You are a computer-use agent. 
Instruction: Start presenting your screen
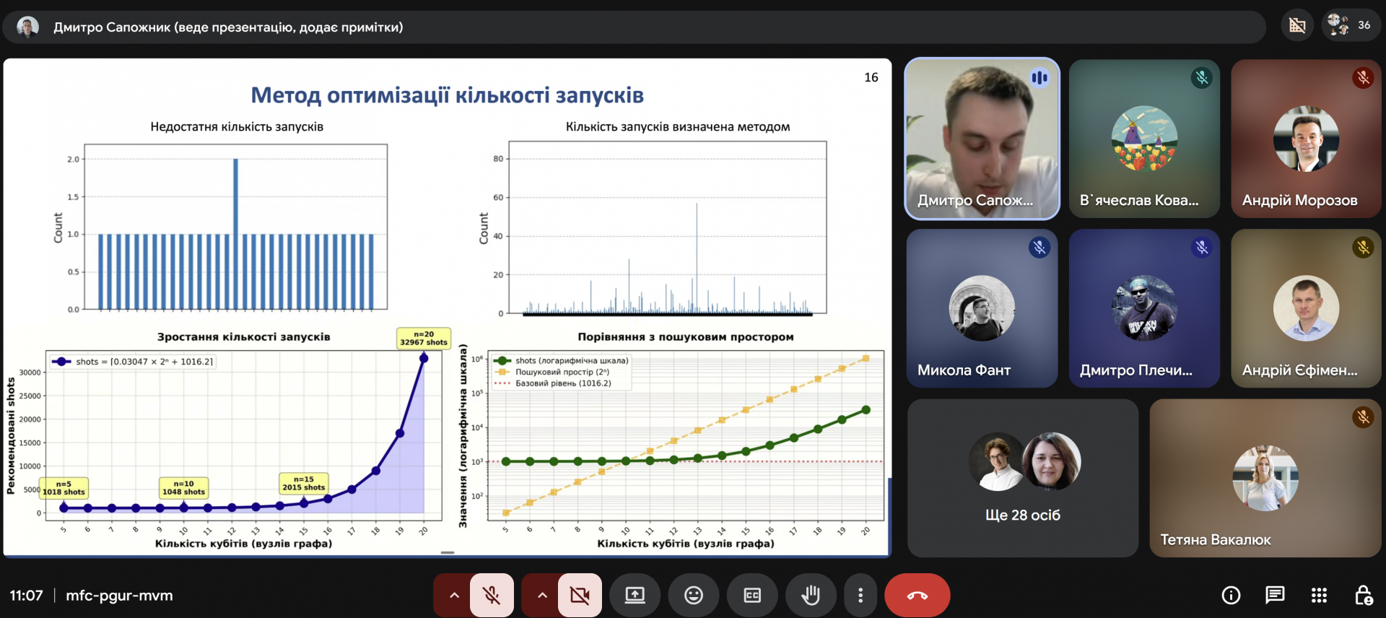[x=635, y=596]
